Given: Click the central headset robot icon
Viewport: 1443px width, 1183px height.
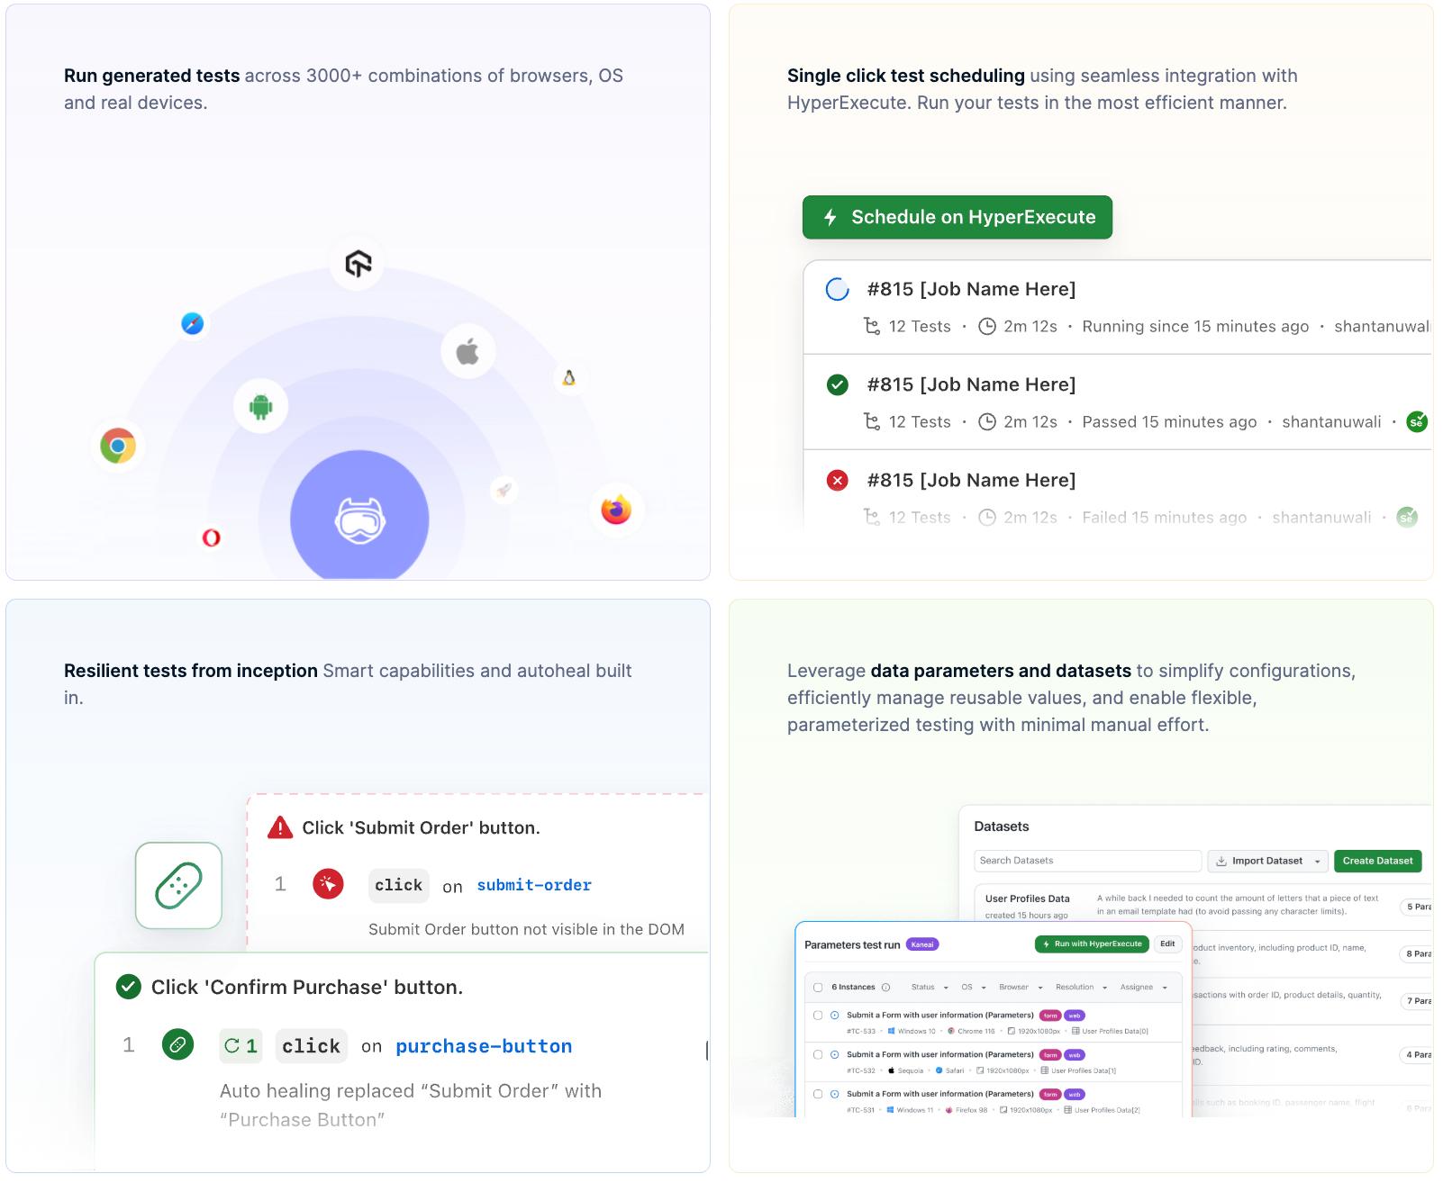Looking at the screenshot, I should (360, 520).
